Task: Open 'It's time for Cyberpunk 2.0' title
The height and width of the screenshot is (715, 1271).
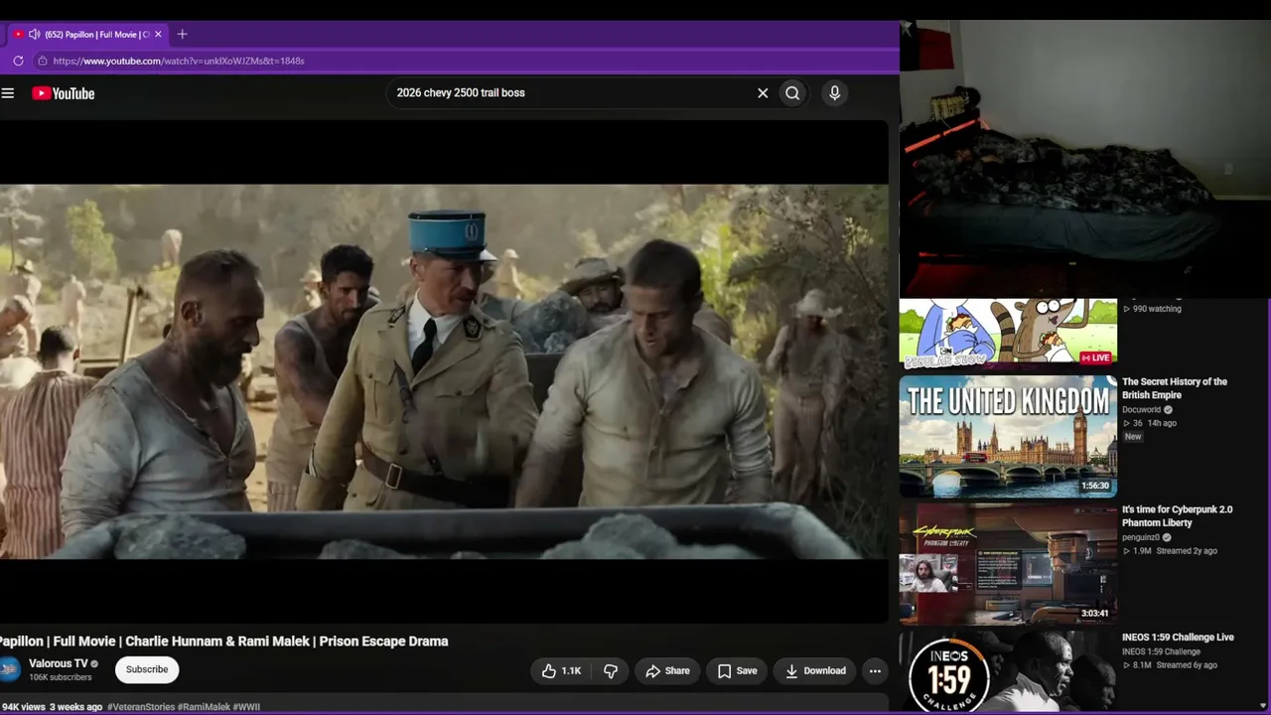Action: [1178, 516]
